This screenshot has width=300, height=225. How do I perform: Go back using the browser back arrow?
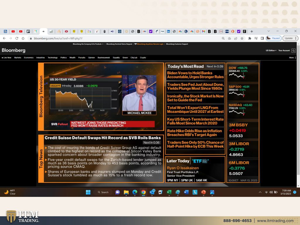(x=4, y=38)
